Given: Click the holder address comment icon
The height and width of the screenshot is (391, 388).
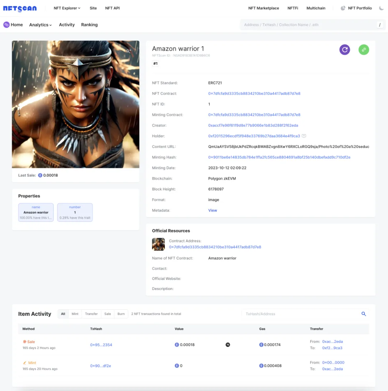Looking at the screenshot, I should coord(304,136).
